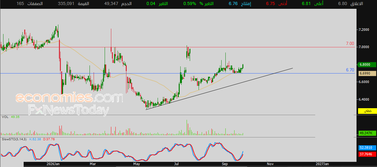Click the الصفقات trades count 165

coord(20,3)
